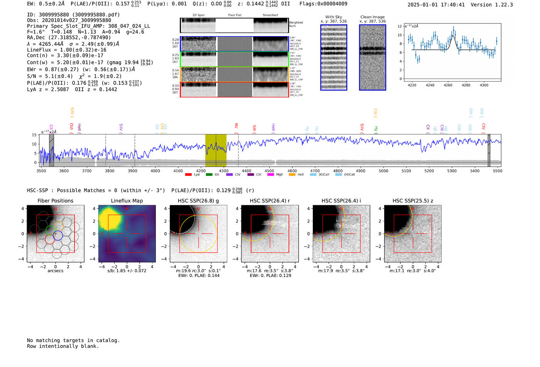The height and width of the screenshot is (367, 540).
Task: Select the blue-bordered 2D spectrum row
Action: coord(235,44)
